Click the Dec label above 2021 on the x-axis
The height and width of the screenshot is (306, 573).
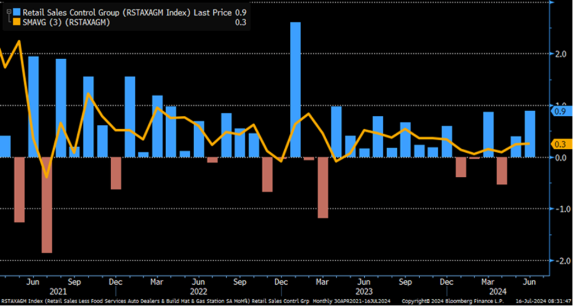[116, 282]
